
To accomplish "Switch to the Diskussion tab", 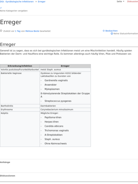I will pyautogui.click(x=132, y=2).
